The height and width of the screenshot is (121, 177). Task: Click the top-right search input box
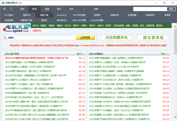(150, 9)
